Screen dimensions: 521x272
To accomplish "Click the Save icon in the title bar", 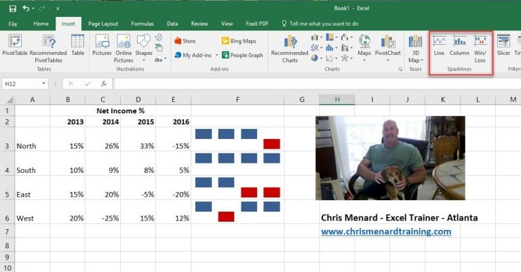I will (13, 8).
